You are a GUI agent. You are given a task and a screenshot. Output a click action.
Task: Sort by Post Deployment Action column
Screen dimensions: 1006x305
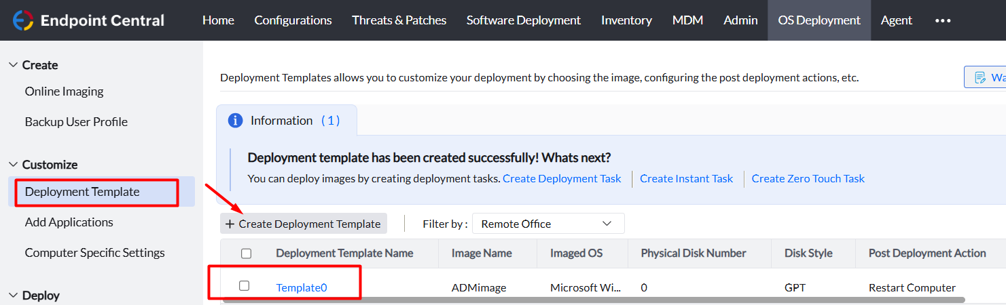(x=927, y=253)
